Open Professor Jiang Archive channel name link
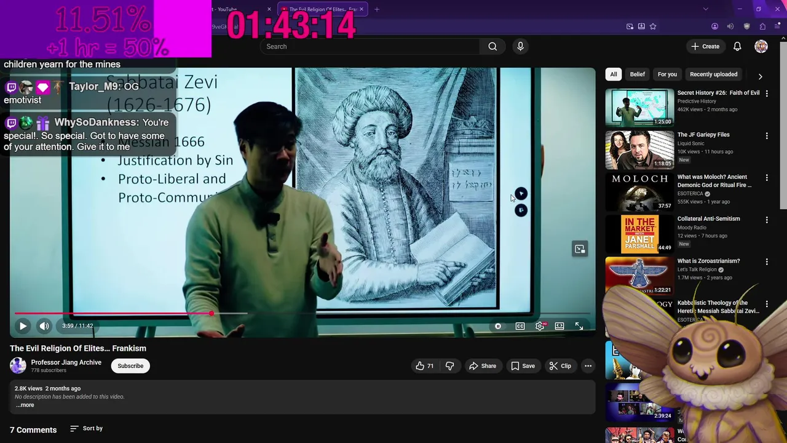Viewport: 787px width, 443px height. pyautogui.click(x=66, y=362)
